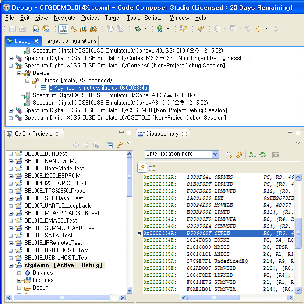Click the new disassembly view icon
304x304 pixels.
(152, 168)
